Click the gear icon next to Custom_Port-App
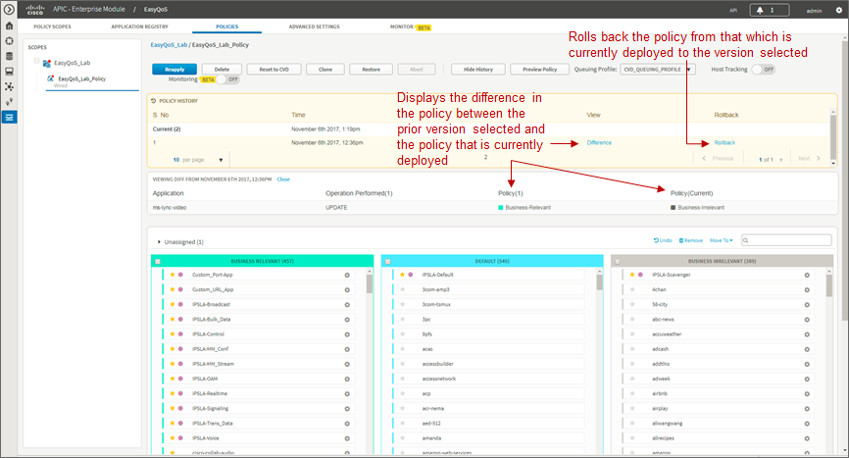The height and width of the screenshot is (458, 849). point(347,275)
